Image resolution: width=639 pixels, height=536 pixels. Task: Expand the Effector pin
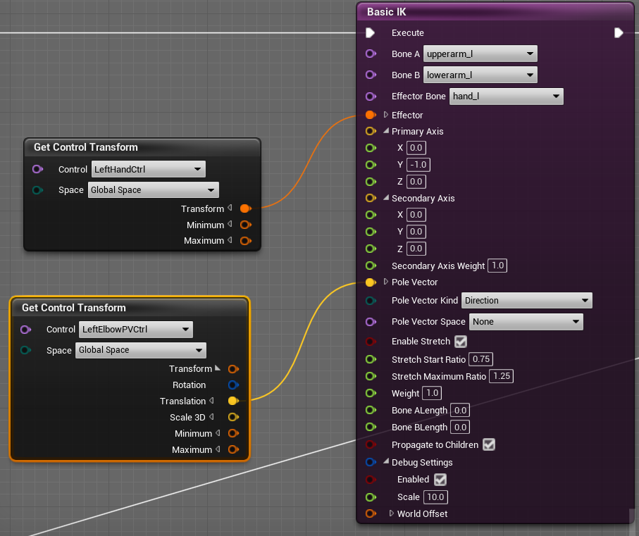pos(385,115)
